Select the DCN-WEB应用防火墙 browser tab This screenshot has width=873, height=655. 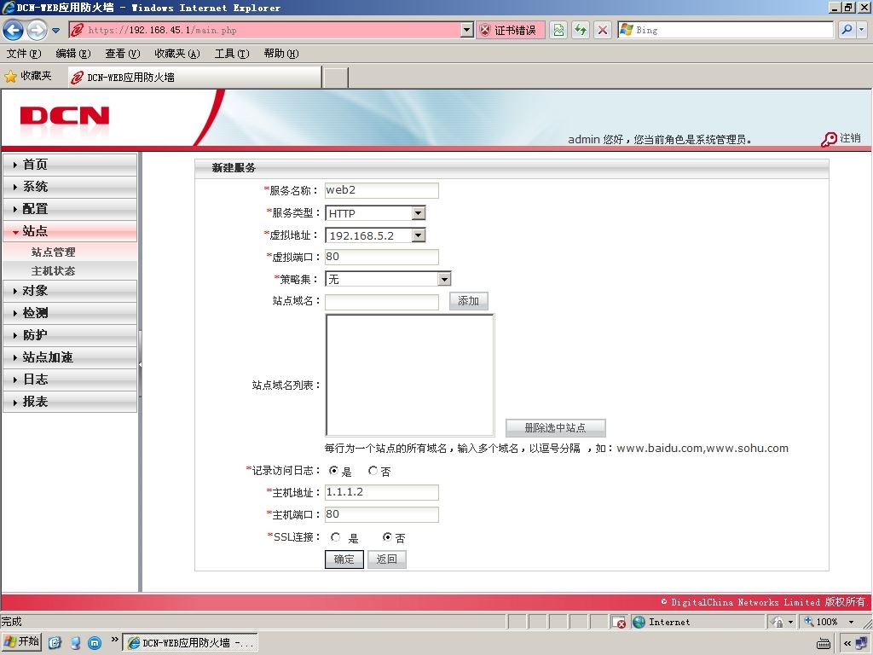[x=195, y=78]
